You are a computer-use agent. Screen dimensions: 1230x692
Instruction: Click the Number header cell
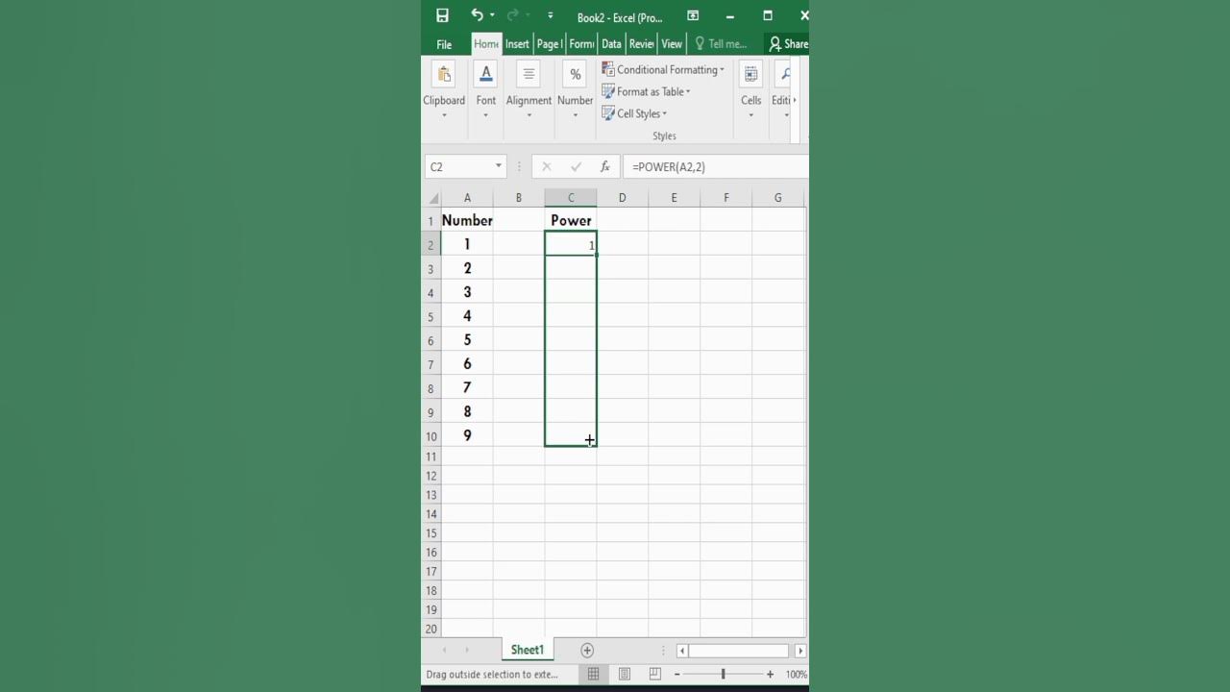[467, 220]
